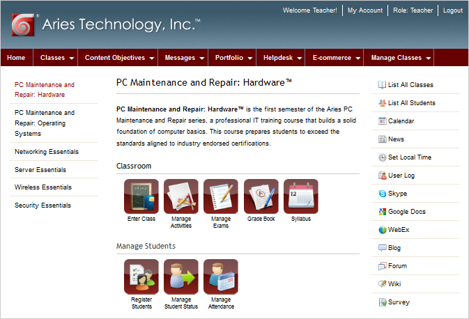Open the Enter Class icon
469x319 pixels.
[x=141, y=196]
